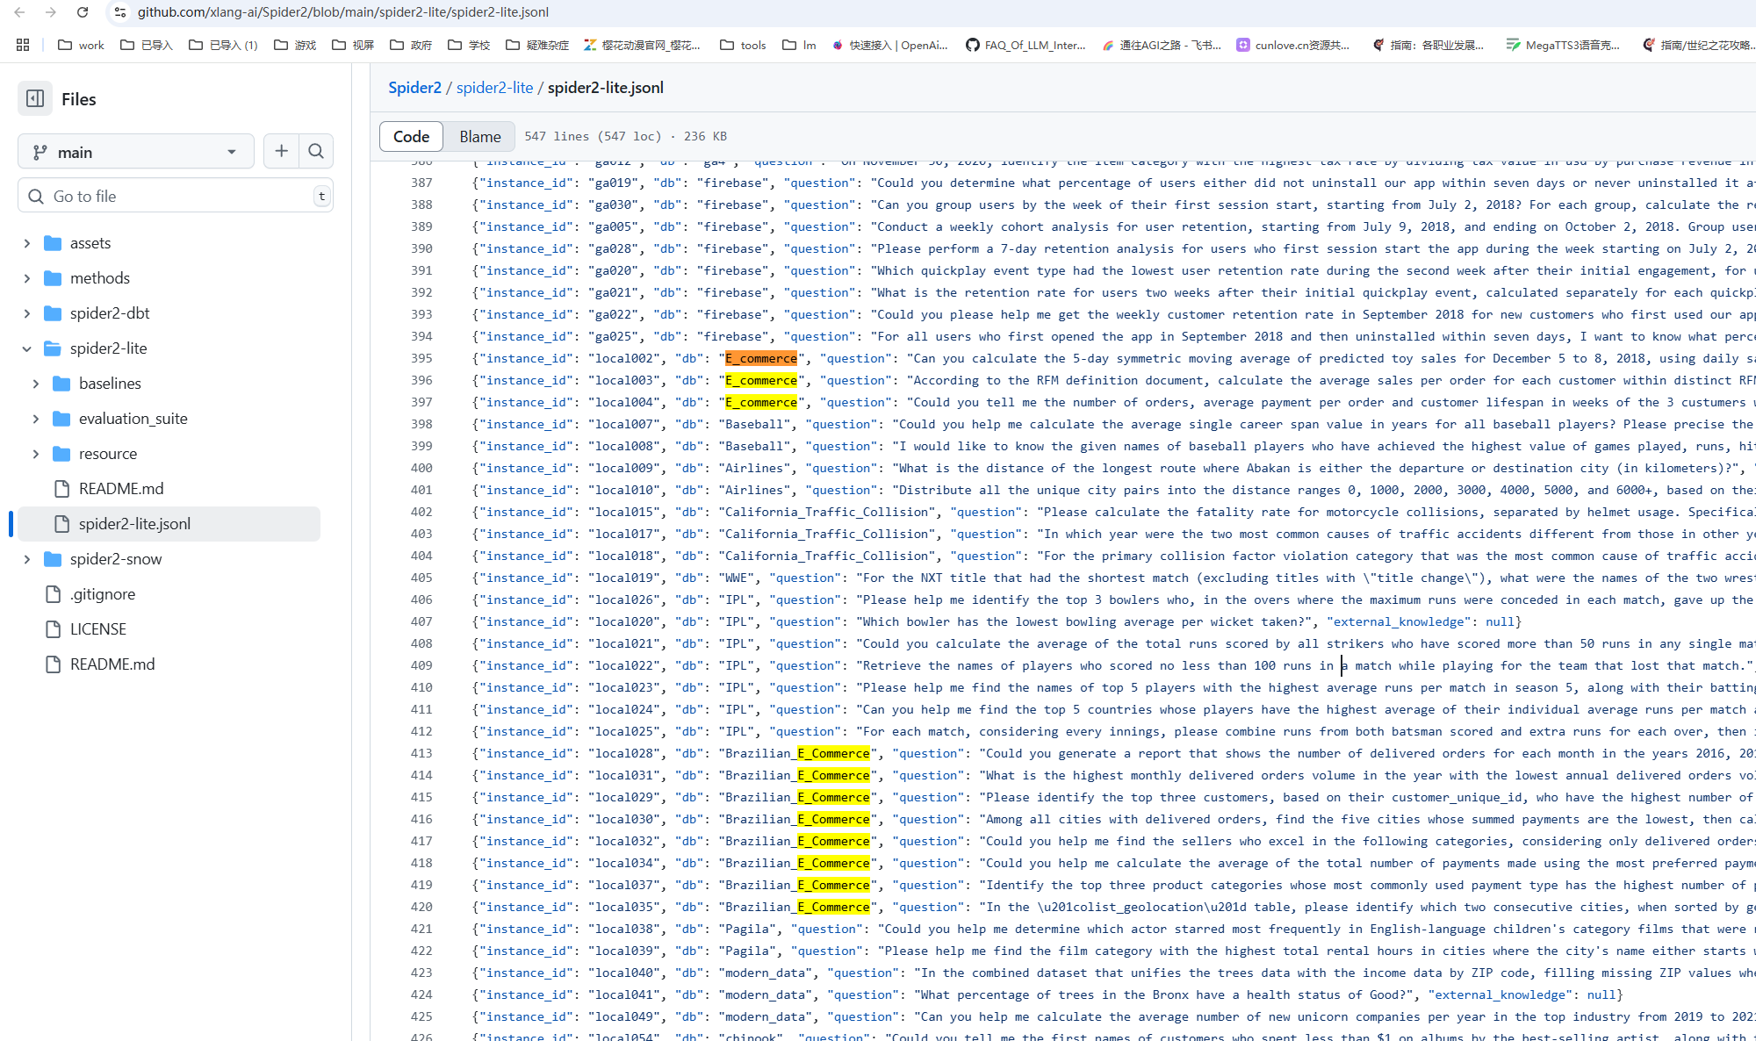The width and height of the screenshot is (1756, 1041).
Task: Open the assets folder
Action: (x=90, y=243)
